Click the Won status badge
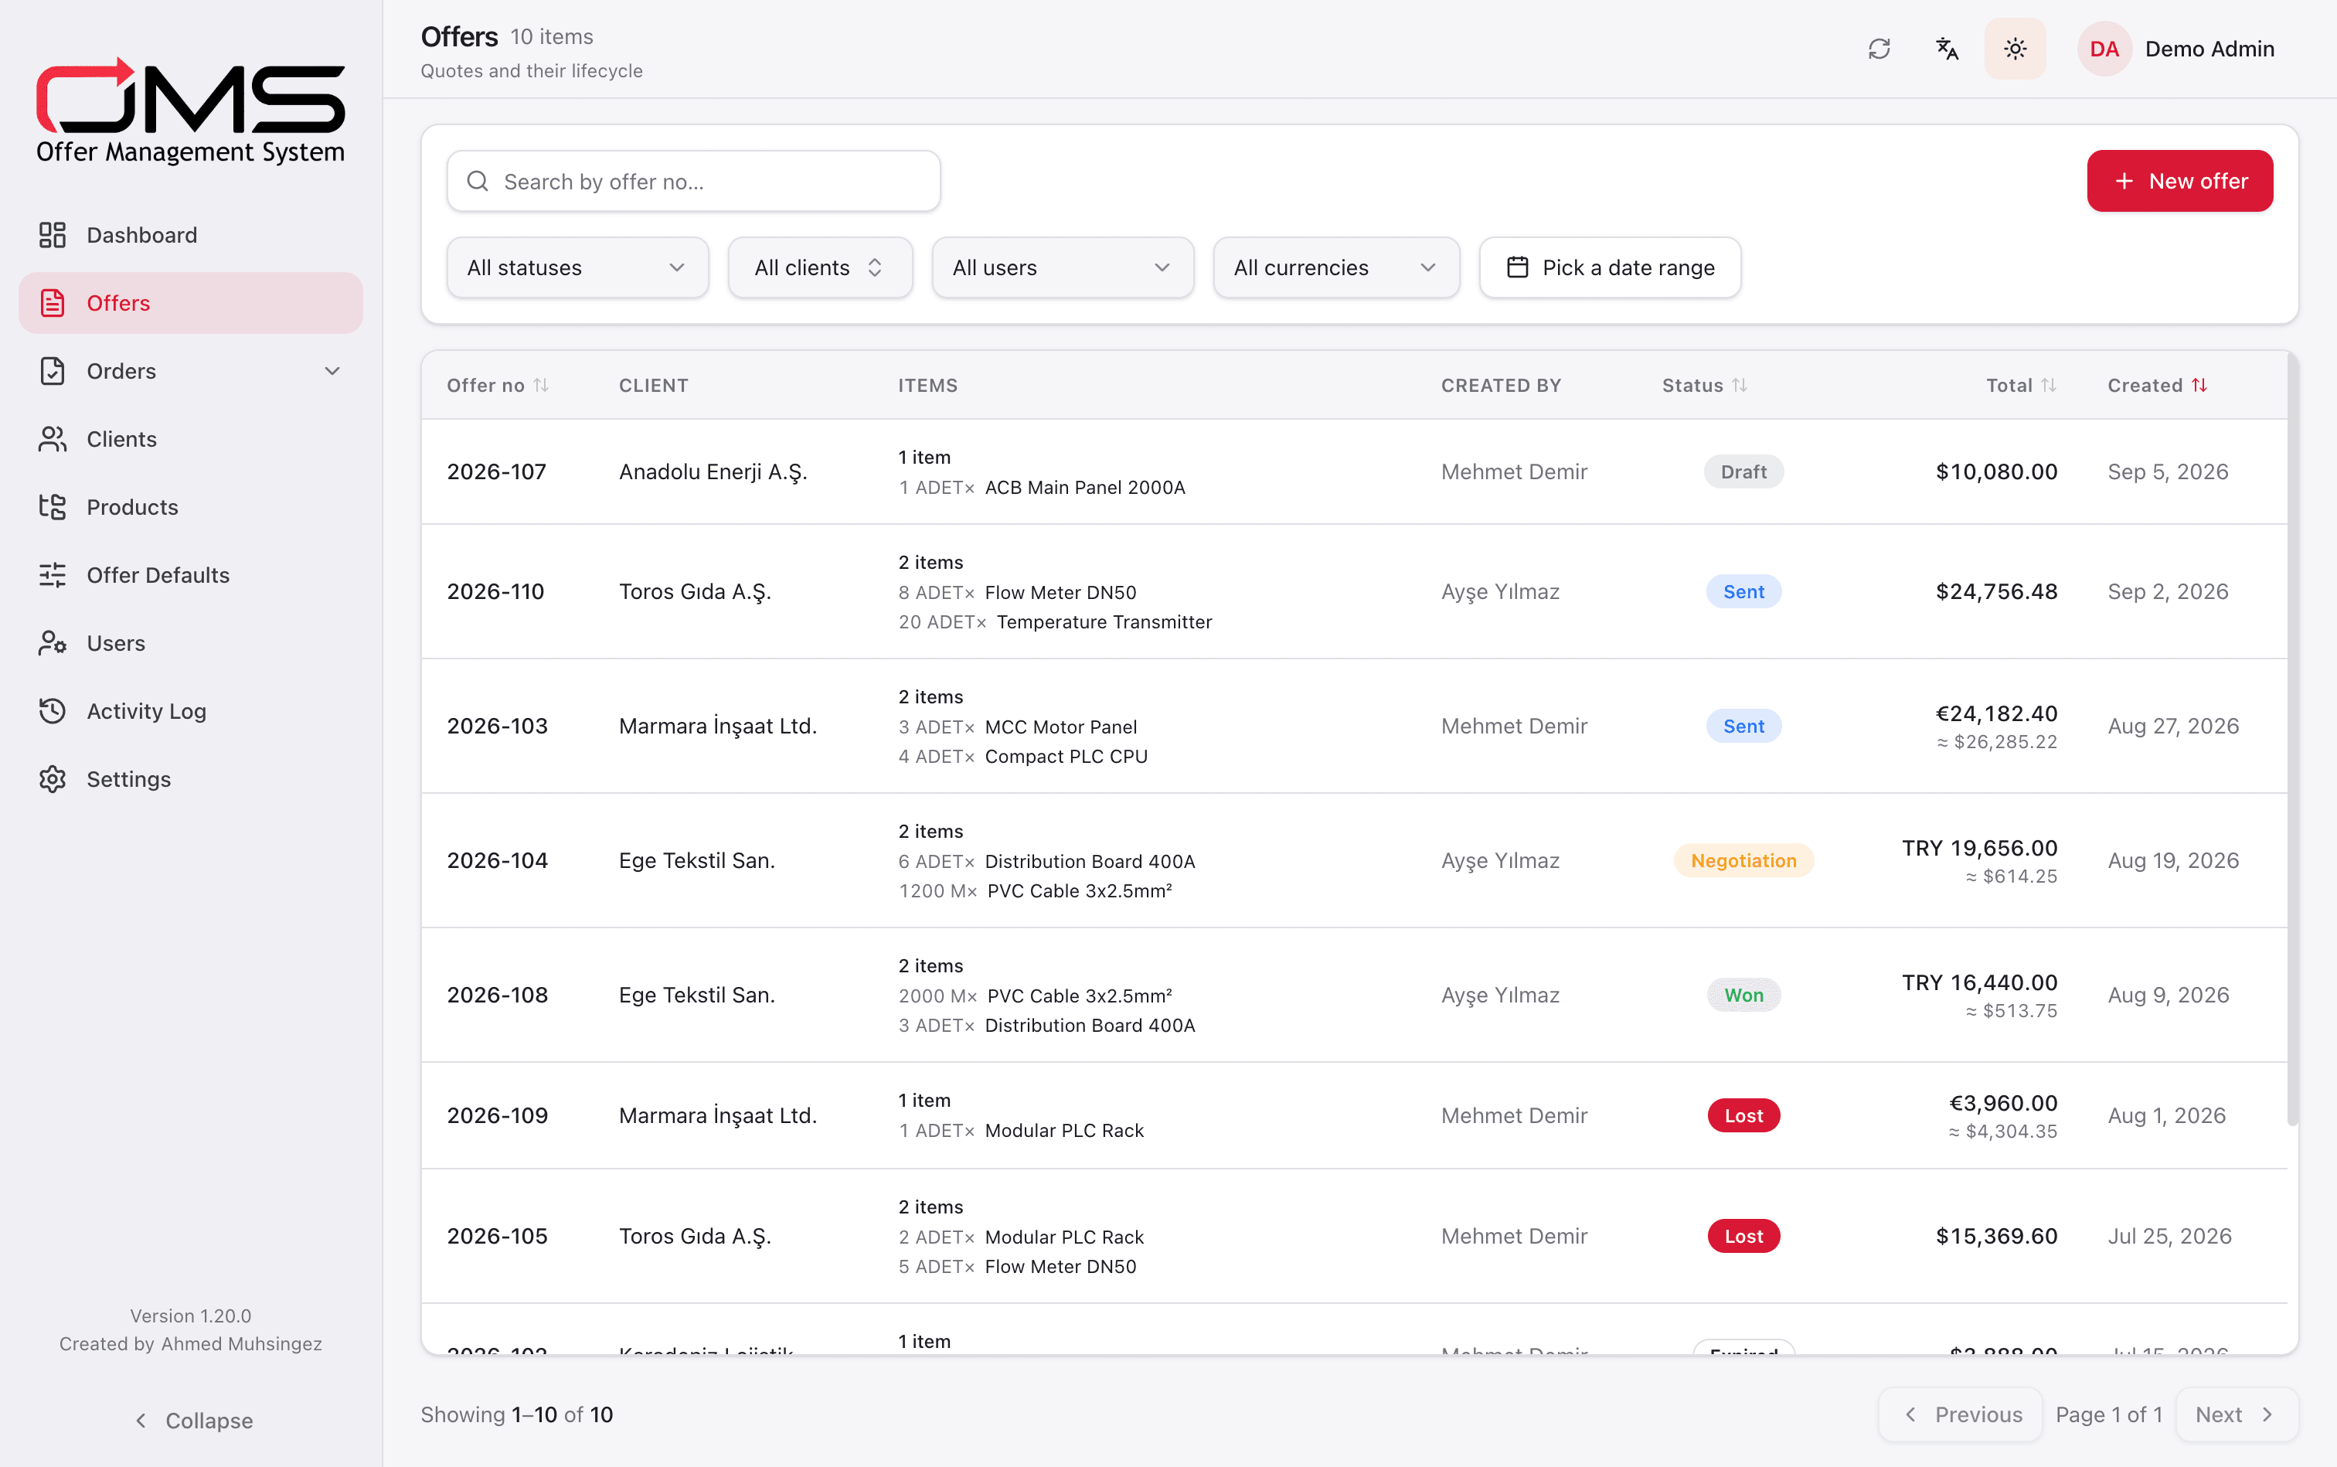 (x=1743, y=995)
